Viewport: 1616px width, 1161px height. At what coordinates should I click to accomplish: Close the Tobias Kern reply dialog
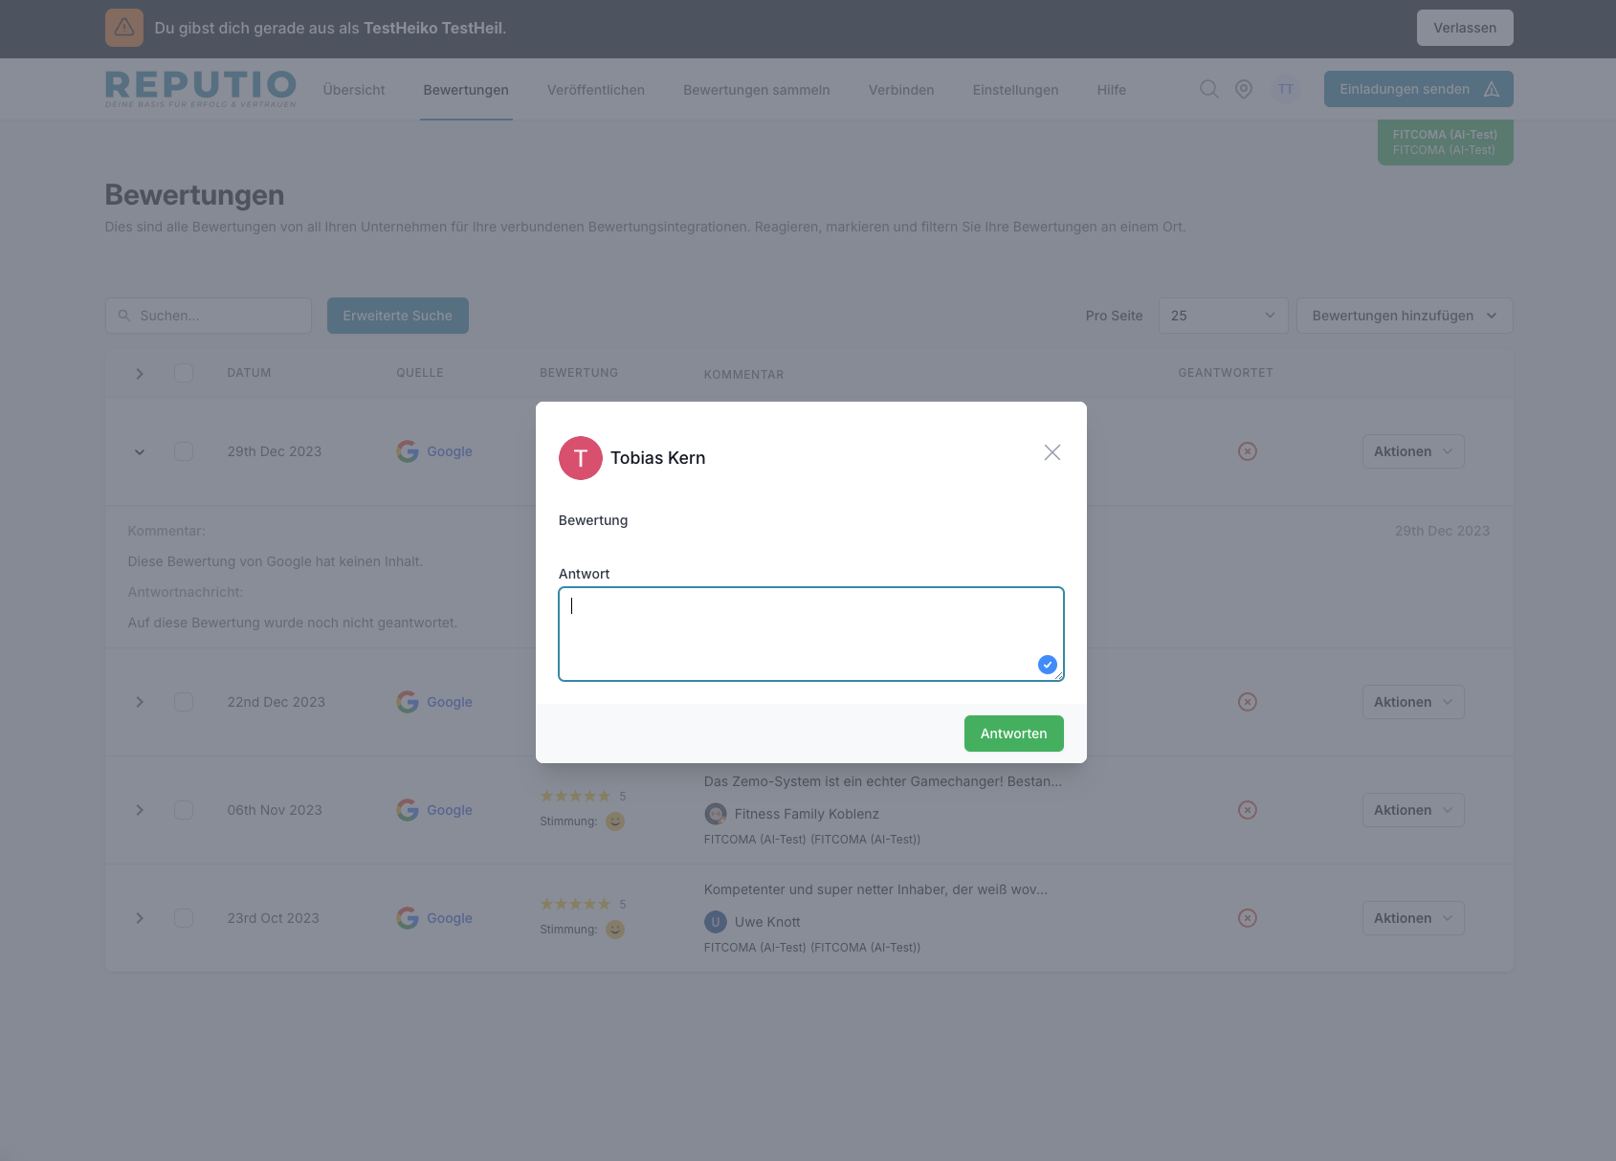pos(1052,452)
